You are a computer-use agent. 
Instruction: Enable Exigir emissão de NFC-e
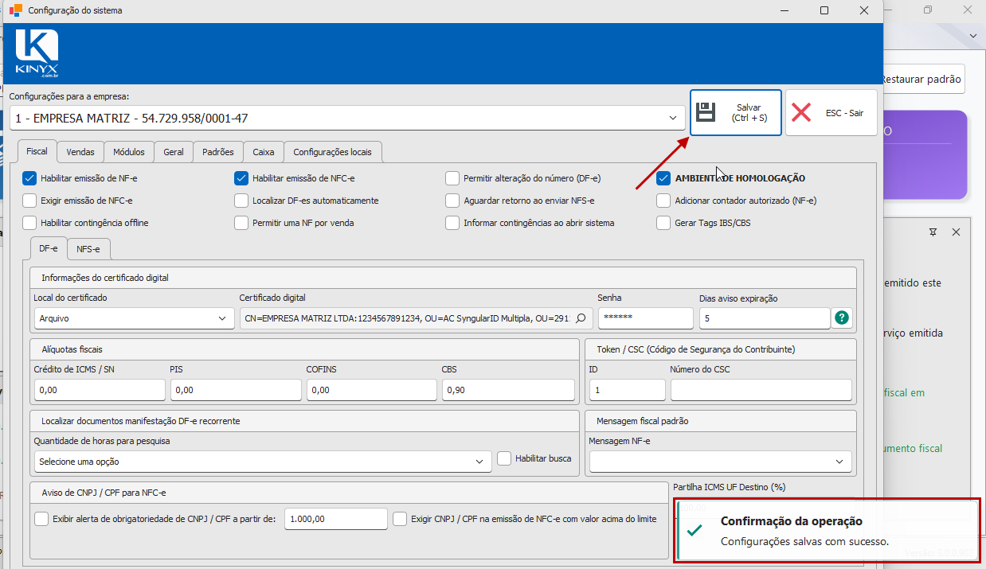tap(29, 201)
